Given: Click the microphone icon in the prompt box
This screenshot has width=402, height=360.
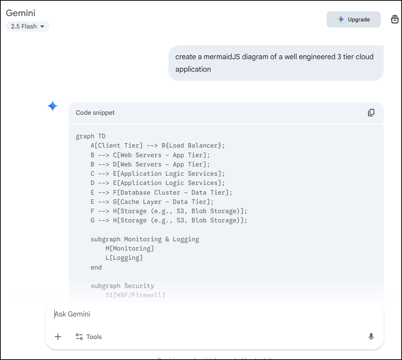Looking at the screenshot, I should pyautogui.click(x=371, y=336).
